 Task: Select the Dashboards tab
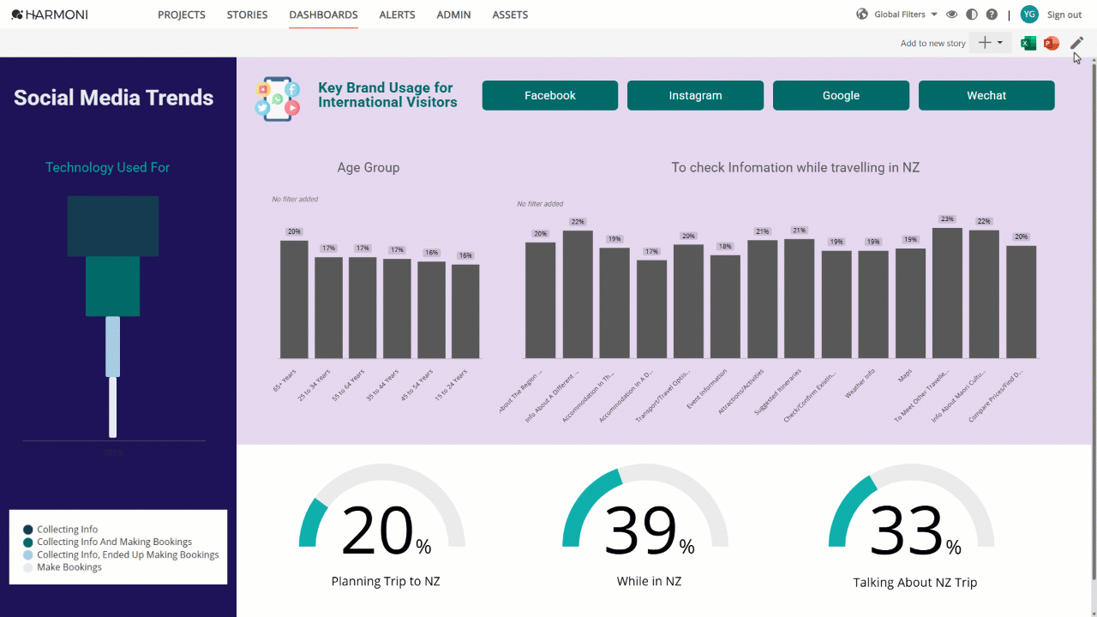point(323,15)
